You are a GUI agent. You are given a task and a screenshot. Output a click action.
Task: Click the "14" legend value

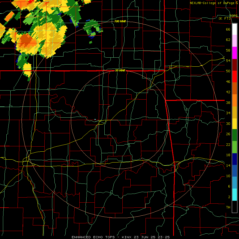pos(228,165)
